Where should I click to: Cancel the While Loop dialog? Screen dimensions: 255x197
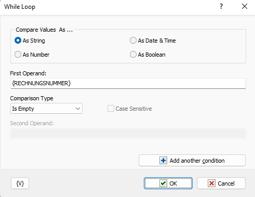tap(221, 183)
